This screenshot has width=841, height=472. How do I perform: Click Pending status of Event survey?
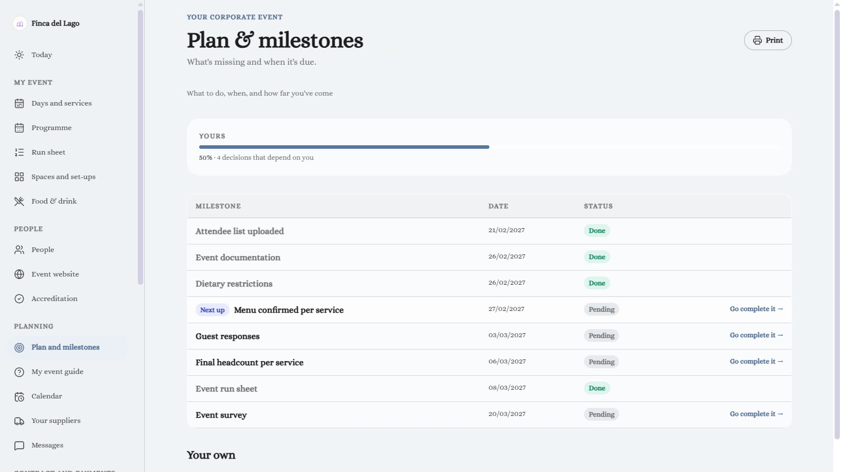point(602,414)
